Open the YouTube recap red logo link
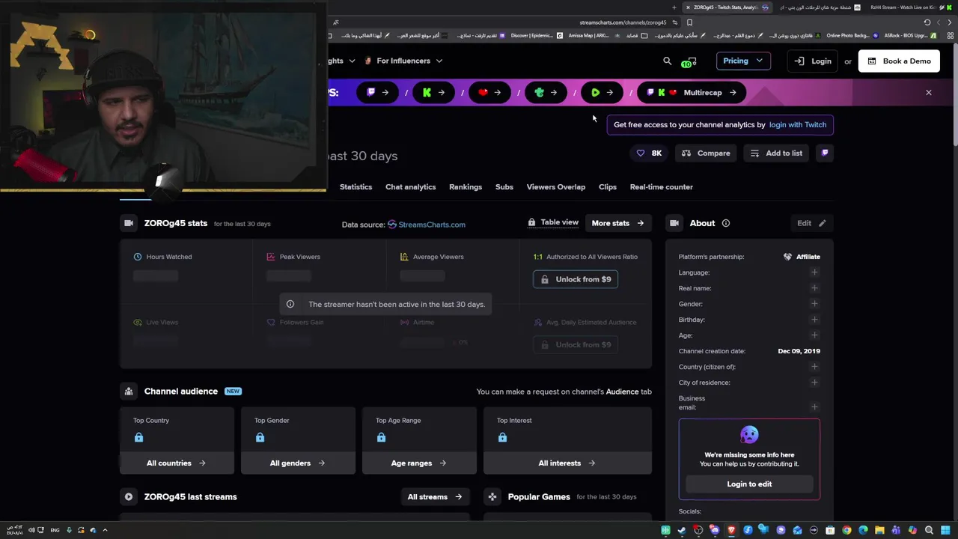 (490, 92)
